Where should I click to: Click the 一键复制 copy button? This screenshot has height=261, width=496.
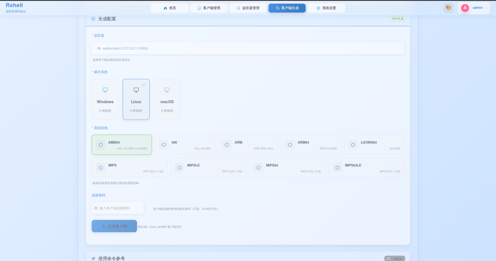click(395, 258)
